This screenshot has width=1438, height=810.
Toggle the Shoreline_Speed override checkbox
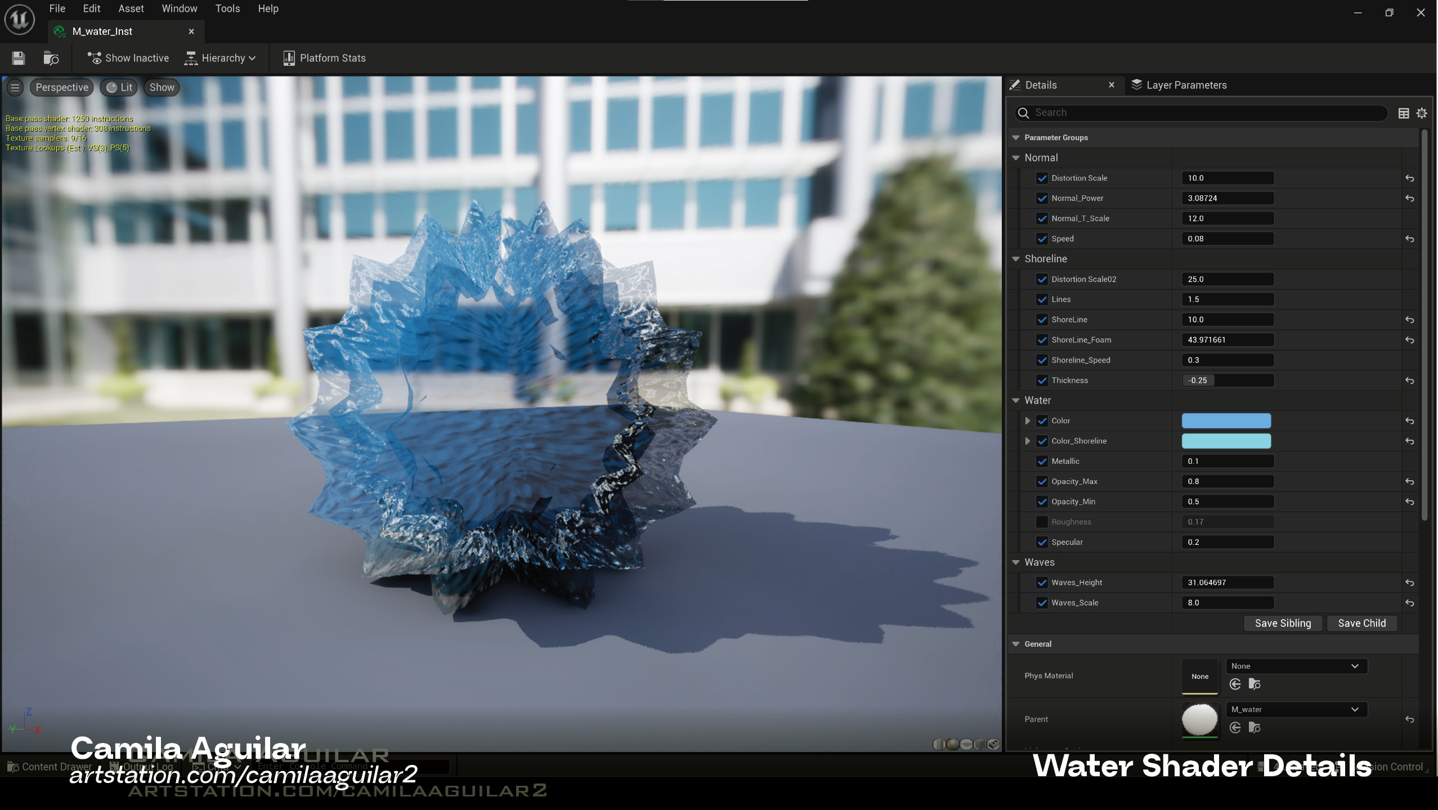pos(1042,360)
